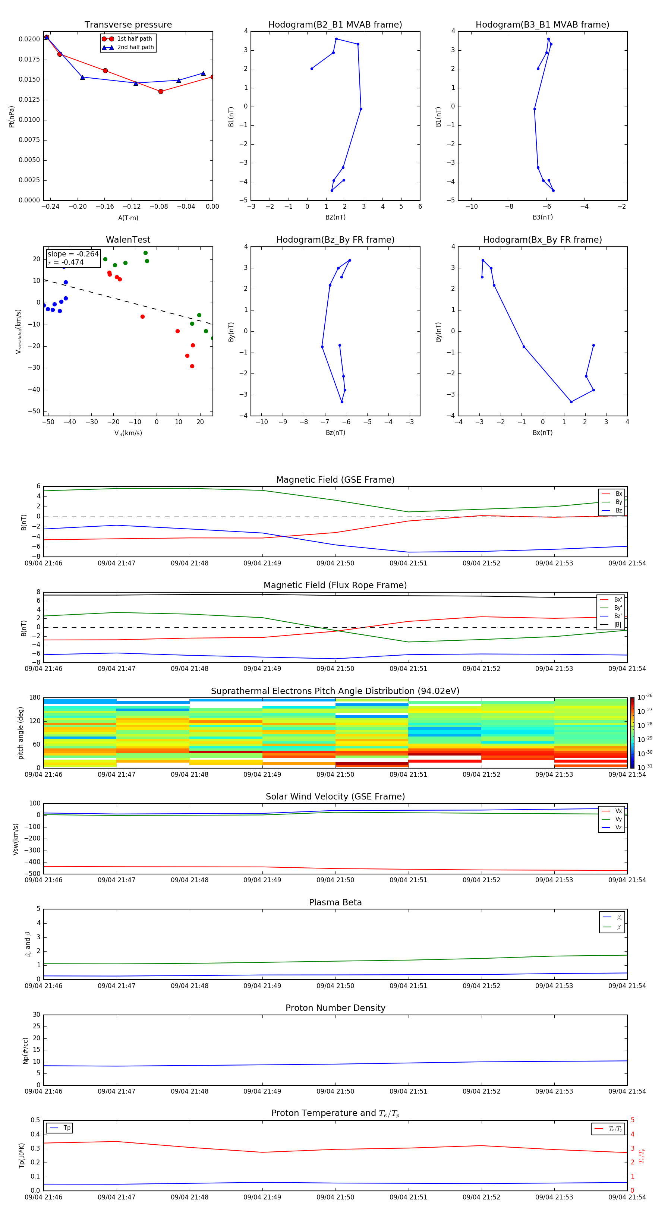Image resolution: width=671 pixels, height=1230 pixels.
Task: Select the Bz' entry in flux rope legend
Action: [611, 616]
